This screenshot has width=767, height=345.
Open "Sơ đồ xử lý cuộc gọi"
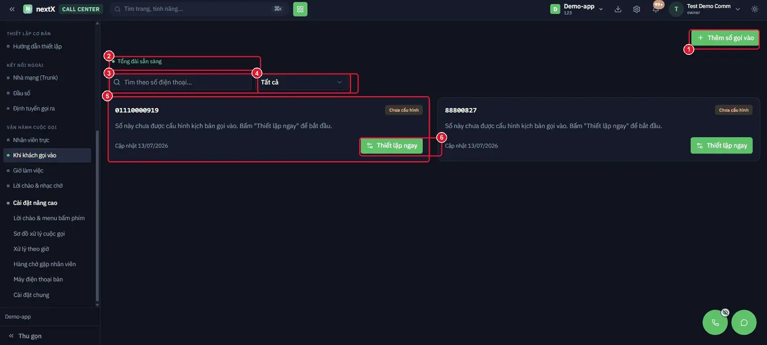[x=39, y=234]
